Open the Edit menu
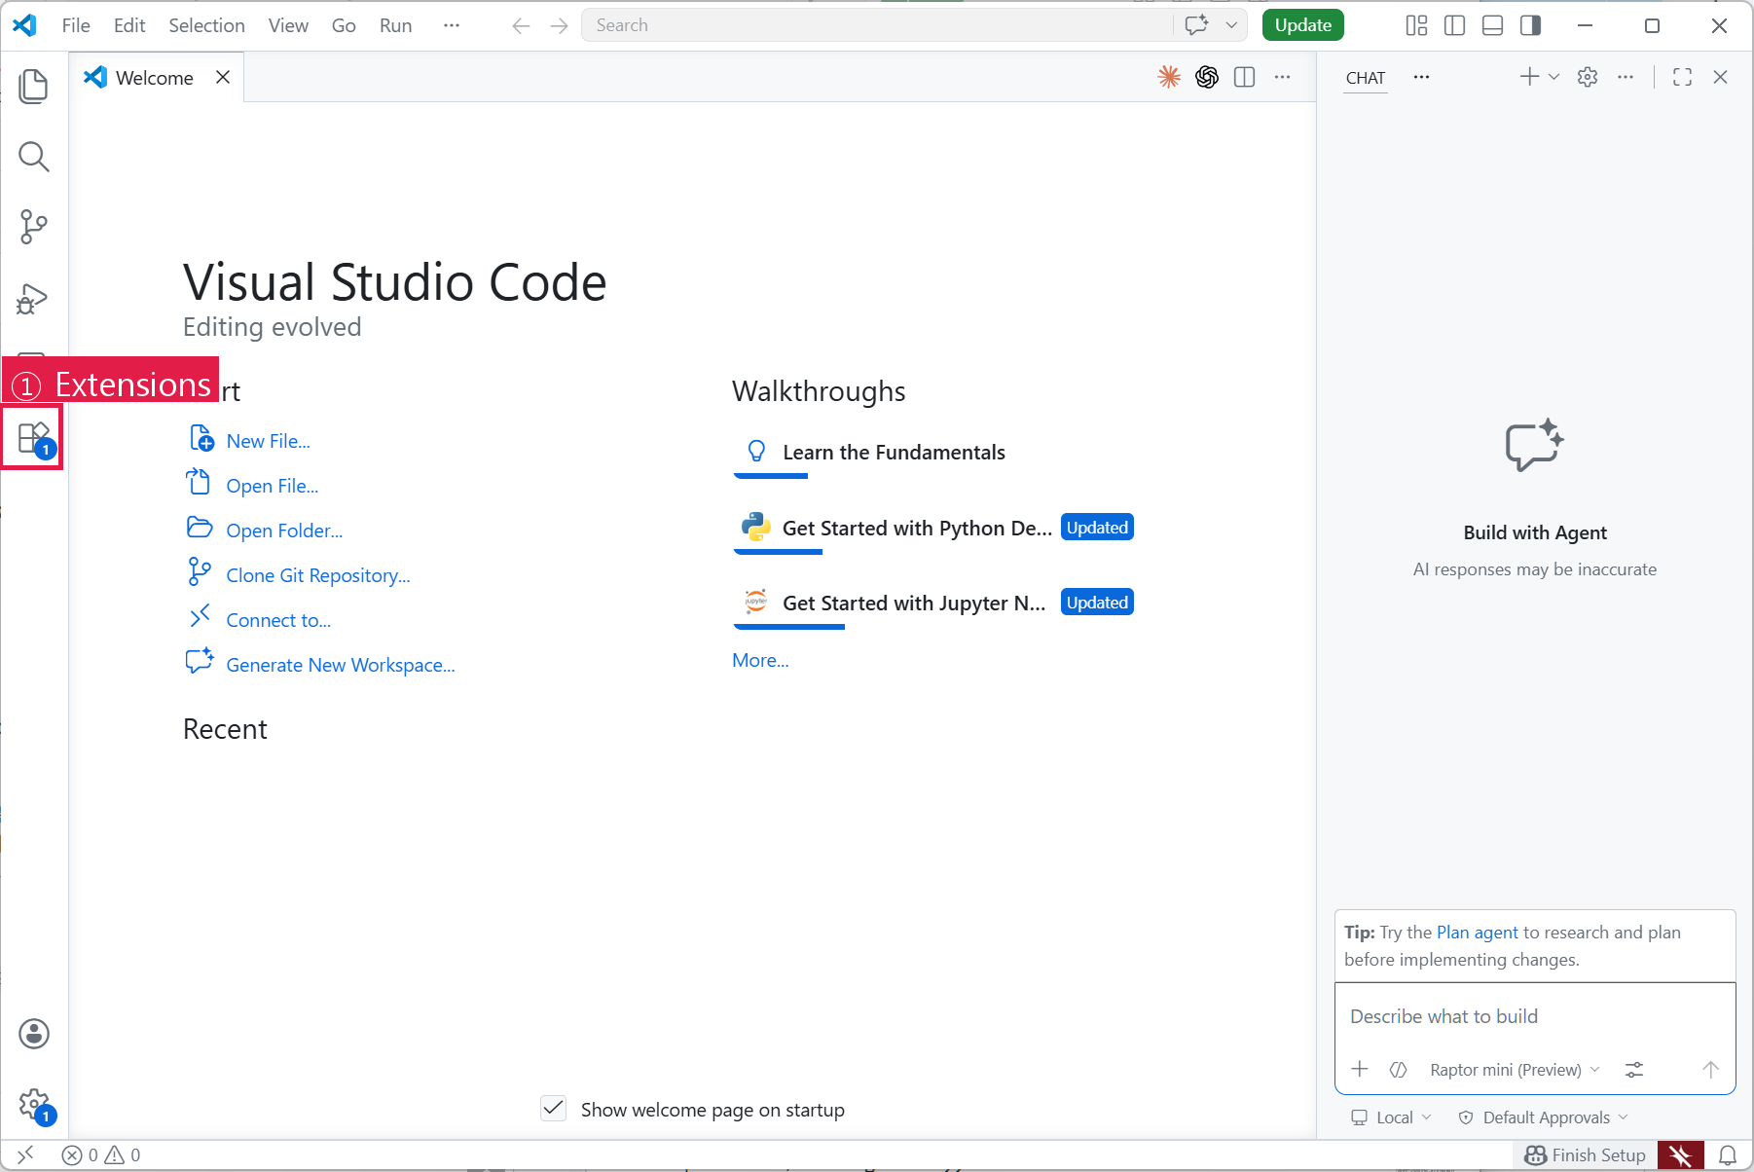 coord(129,25)
